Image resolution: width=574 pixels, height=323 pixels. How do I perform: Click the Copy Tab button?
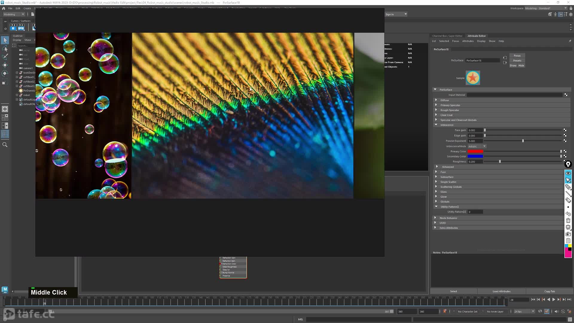pos(549,291)
